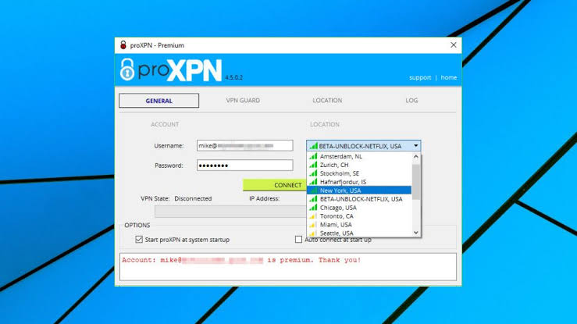Viewport: 577px width, 324px height.
Task: Select New York, USA from location list
Action: tap(359, 190)
